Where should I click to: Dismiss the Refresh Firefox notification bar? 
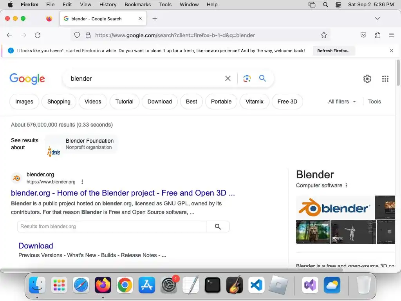click(392, 51)
